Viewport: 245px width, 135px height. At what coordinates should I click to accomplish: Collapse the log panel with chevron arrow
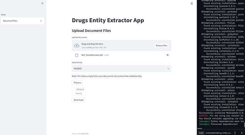(x=241, y=133)
